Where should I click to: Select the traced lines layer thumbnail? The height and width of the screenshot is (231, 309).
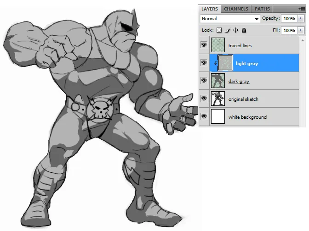[x=218, y=45]
